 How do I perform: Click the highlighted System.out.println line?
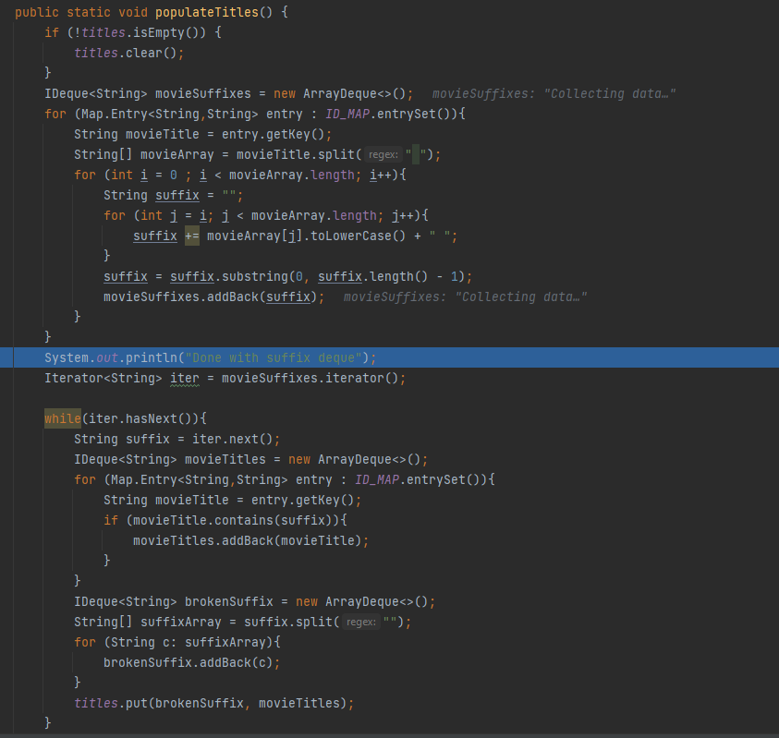[x=211, y=357]
